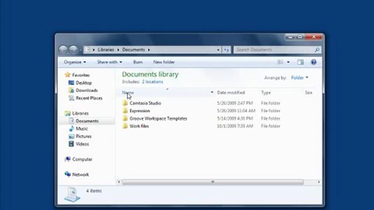Click the Music note icon

pyautogui.click(x=71, y=128)
